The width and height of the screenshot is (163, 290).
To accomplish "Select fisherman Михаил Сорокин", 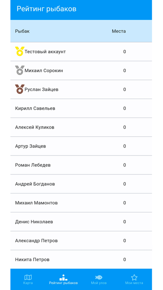I will coord(81,70).
